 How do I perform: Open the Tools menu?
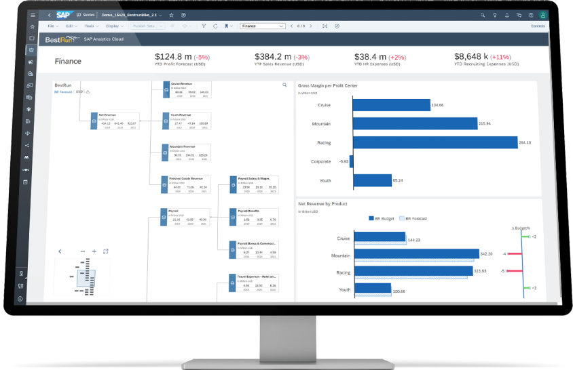click(x=92, y=26)
